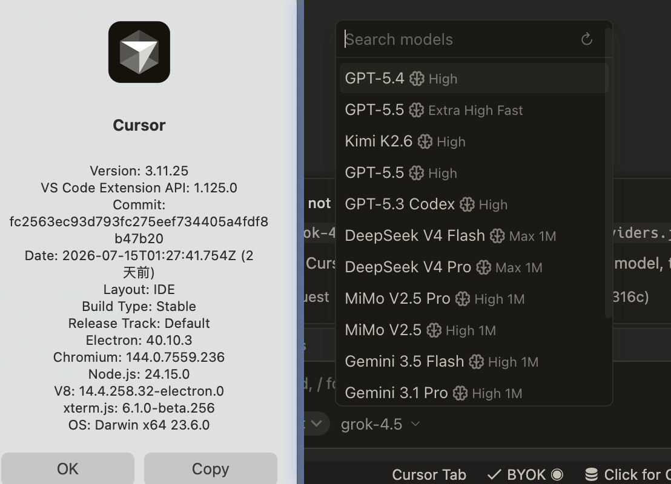Click the 'Node.js: 24.15.0' line

(139, 374)
